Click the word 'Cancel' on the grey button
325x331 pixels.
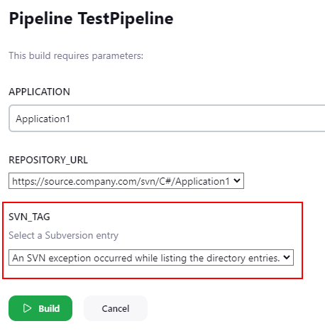pos(116,308)
